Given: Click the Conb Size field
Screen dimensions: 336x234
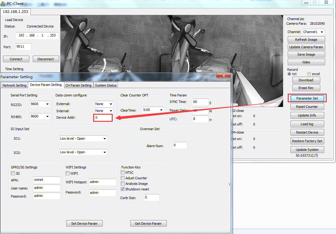Looking at the screenshot, I should 152,198.
